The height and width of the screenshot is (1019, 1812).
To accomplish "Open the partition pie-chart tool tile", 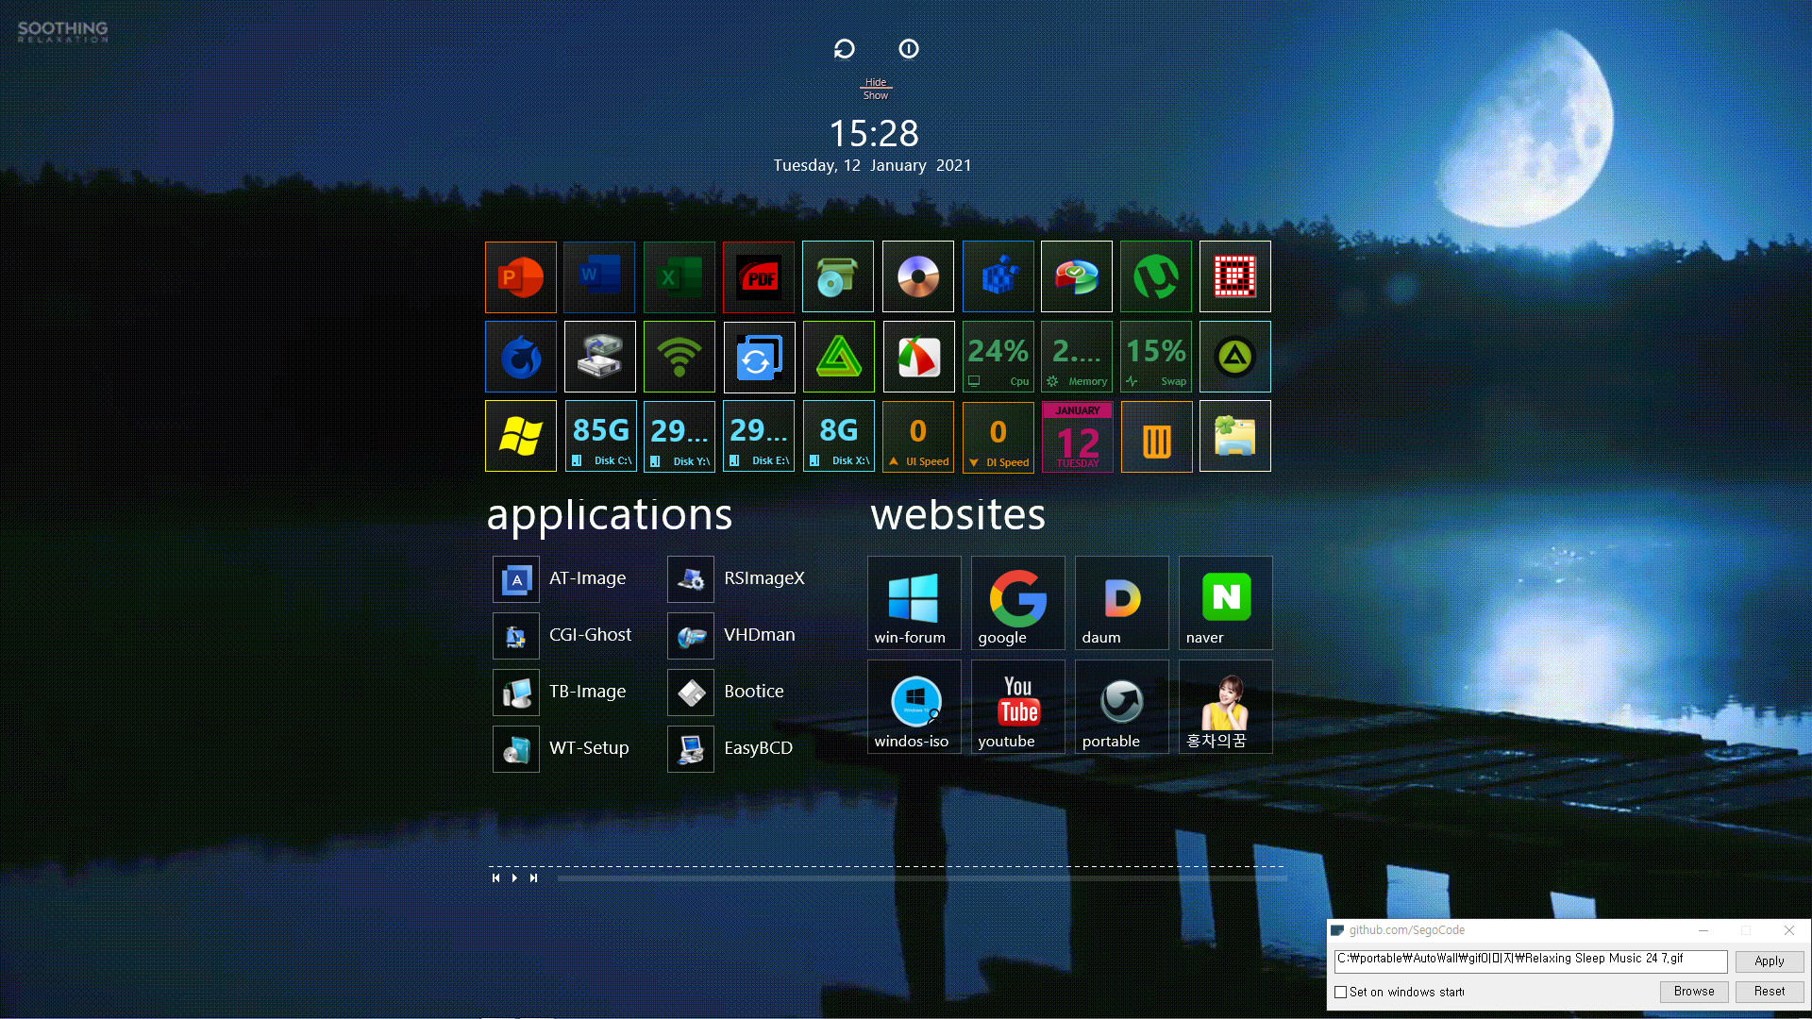I will click(1077, 277).
